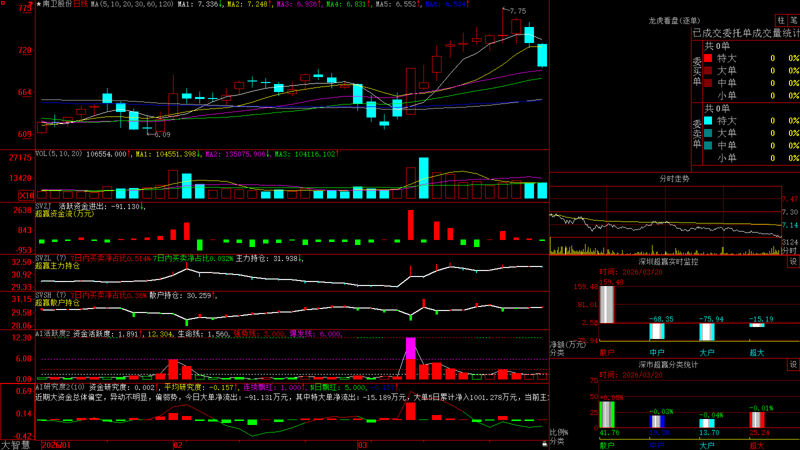800x450 pixels.
Task: Open the VOL(5,10,20) indicator label
Action: [58, 154]
